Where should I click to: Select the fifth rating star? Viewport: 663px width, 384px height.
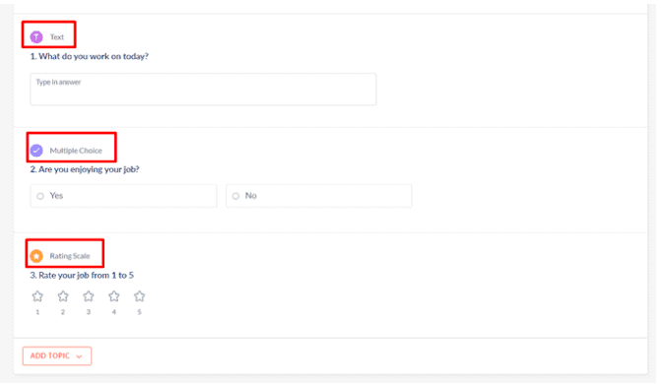click(x=139, y=296)
